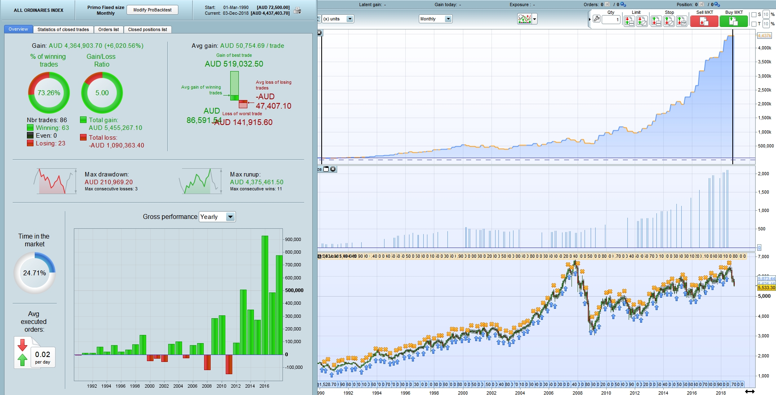Click the first Limit order icon
776x395 pixels.
(629, 21)
